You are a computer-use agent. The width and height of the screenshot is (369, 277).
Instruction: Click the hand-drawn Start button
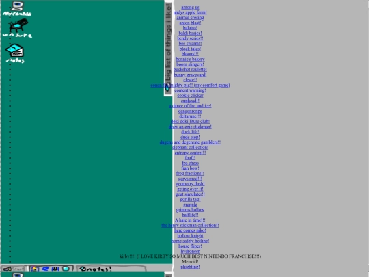click(13, 269)
